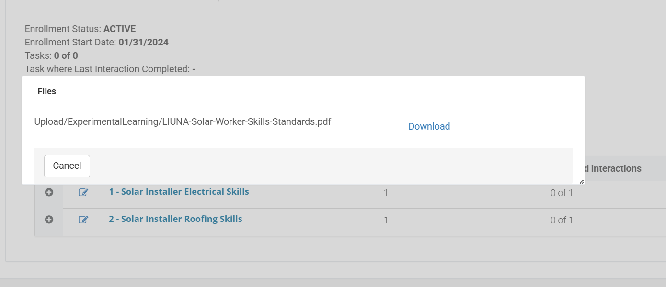The height and width of the screenshot is (287, 666).
Task: Click the Enrollment Status ACTIVE text
Action: click(x=119, y=29)
